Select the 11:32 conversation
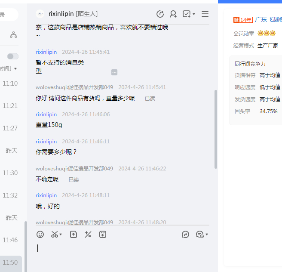Image resolution: width=282 pixels, height=272 pixels. tap(10, 195)
